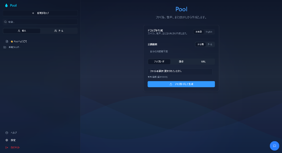Click アップロードして生成 button

click(181, 84)
